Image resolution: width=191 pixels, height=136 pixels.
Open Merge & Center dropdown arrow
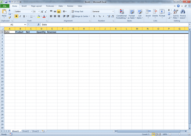90,16
